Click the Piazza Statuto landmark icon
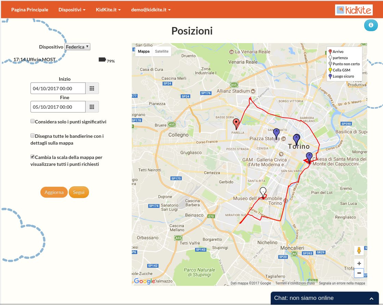383x305 pixels. coord(284,138)
